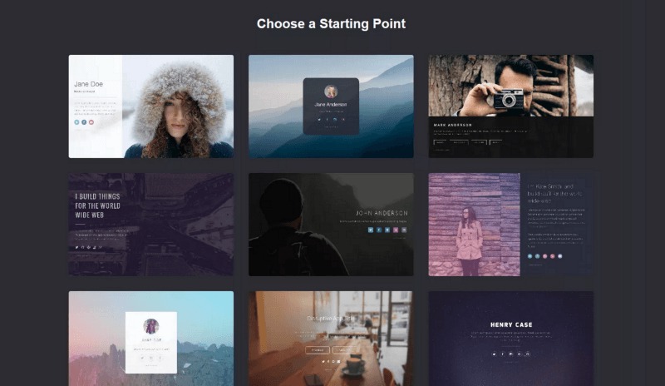Image resolution: width=665 pixels, height=386 pixels.
Task: Select the Kate Smith brick wall template
Action: [510, 225]
